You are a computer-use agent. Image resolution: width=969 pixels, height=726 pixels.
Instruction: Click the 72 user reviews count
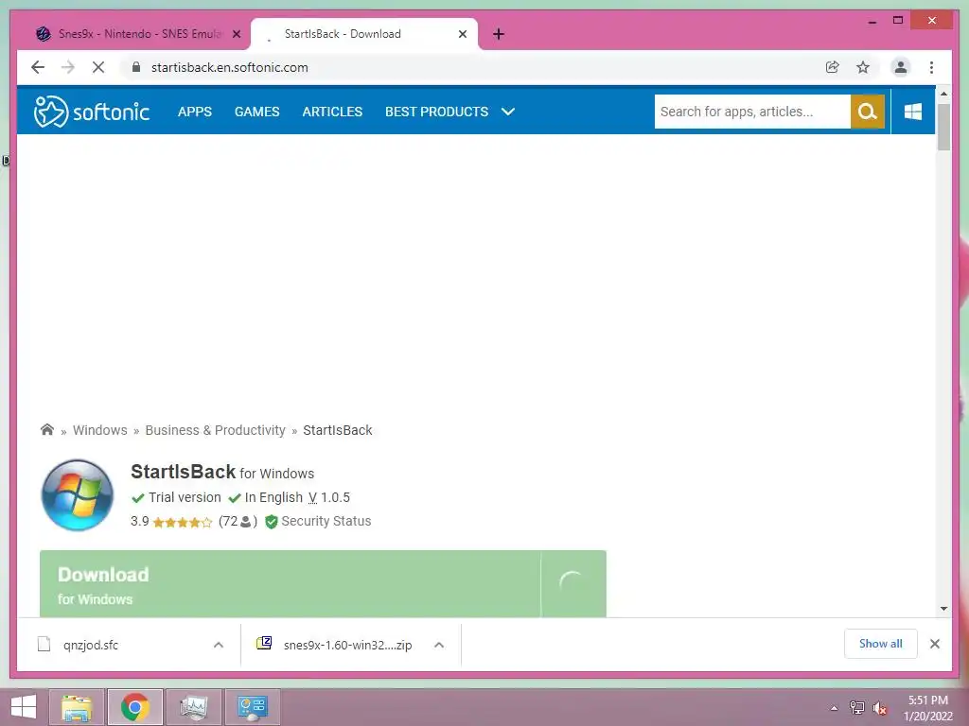pyautogui.click(x=238, y=522)
